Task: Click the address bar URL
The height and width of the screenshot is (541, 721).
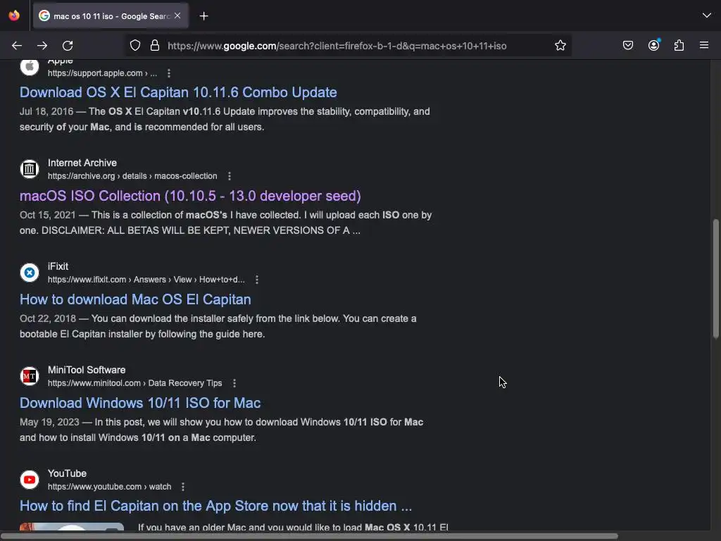Action: [337, 46]
